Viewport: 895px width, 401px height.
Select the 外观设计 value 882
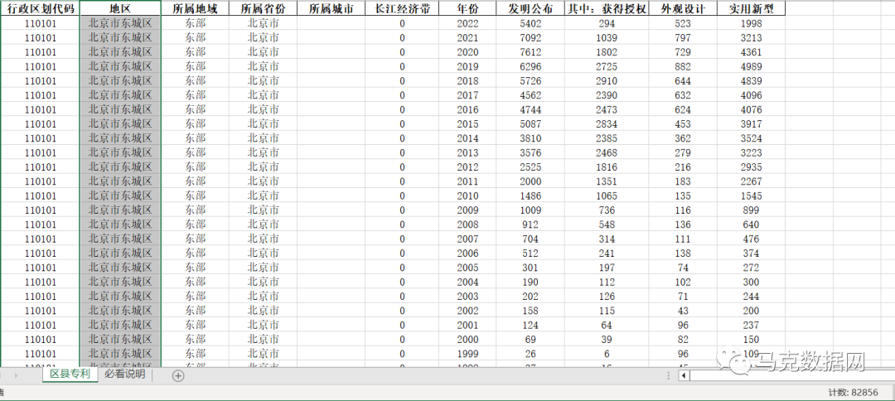[x=683, y=66]
